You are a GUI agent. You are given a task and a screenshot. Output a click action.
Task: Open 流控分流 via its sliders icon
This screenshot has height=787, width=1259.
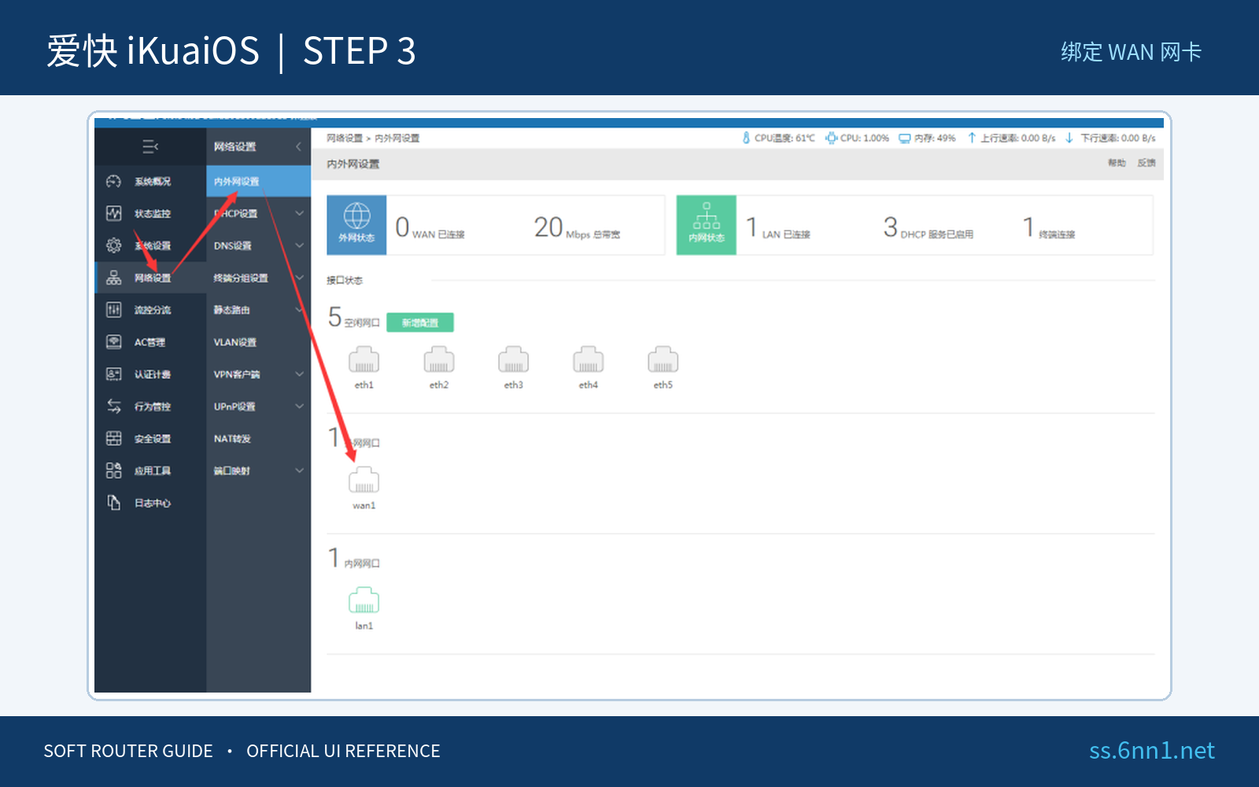114,310
